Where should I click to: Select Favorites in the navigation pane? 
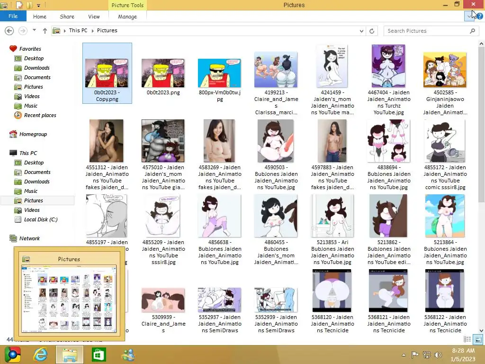pos(30,49)
